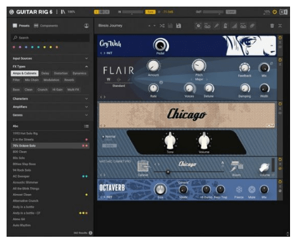Expand the Genres section
The width and height of the screenshot is (294, 240).
[50, 115]
